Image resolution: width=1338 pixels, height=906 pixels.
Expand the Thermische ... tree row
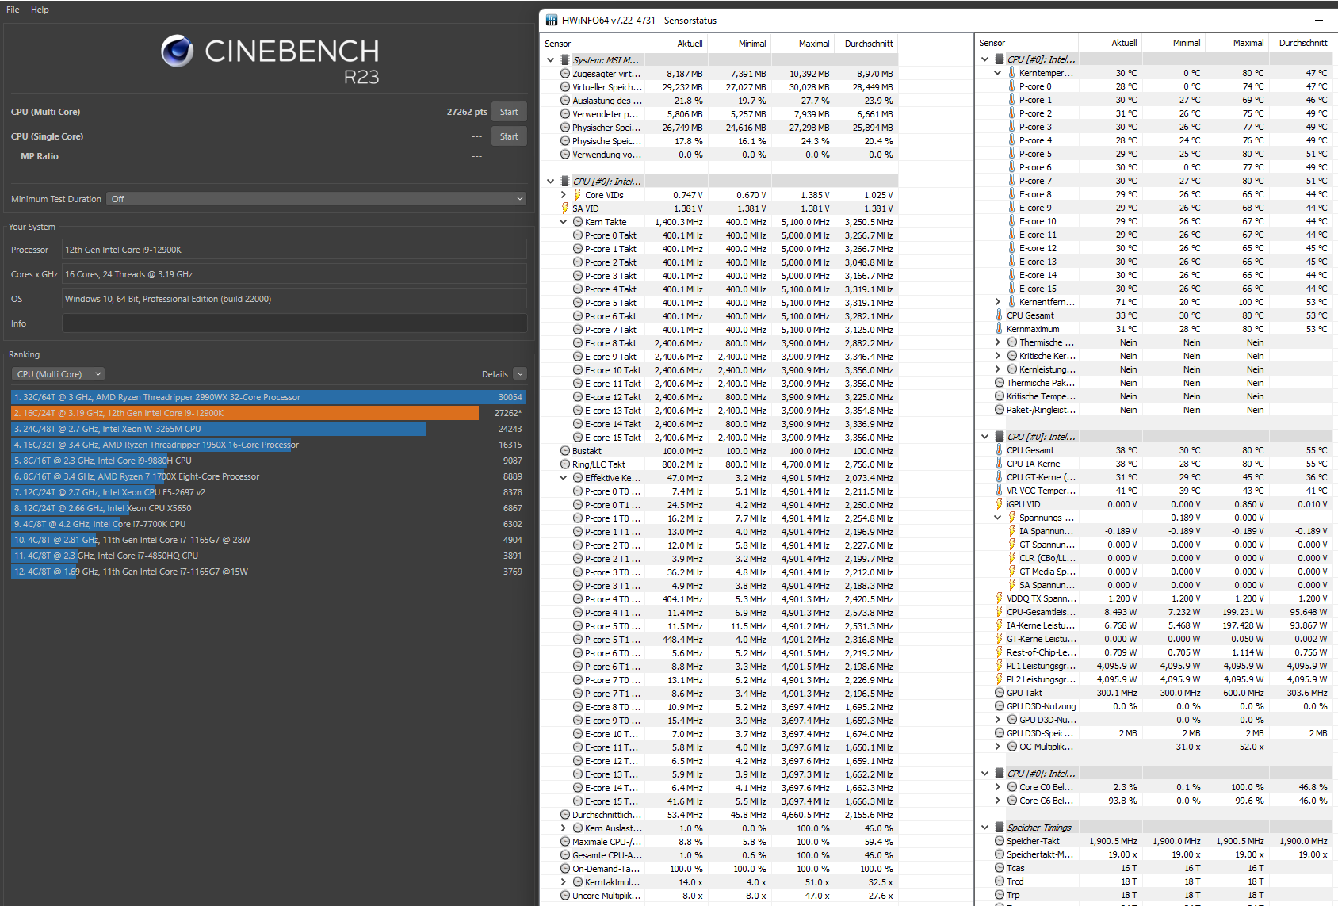pyautogui.click(x=998, y=342)
